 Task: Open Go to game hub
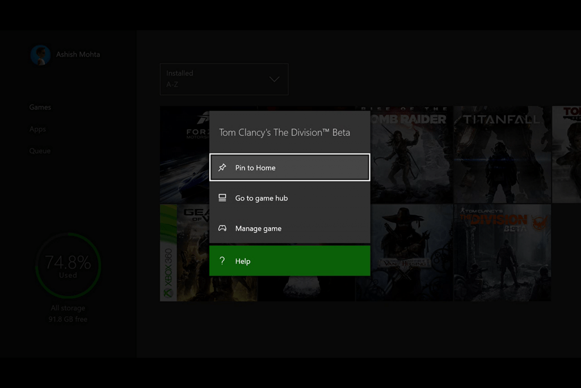pos(289,198)
